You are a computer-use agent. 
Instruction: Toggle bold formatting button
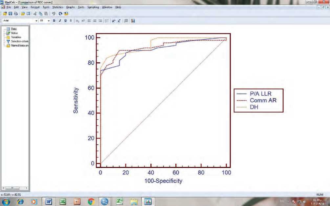point(54,21)
